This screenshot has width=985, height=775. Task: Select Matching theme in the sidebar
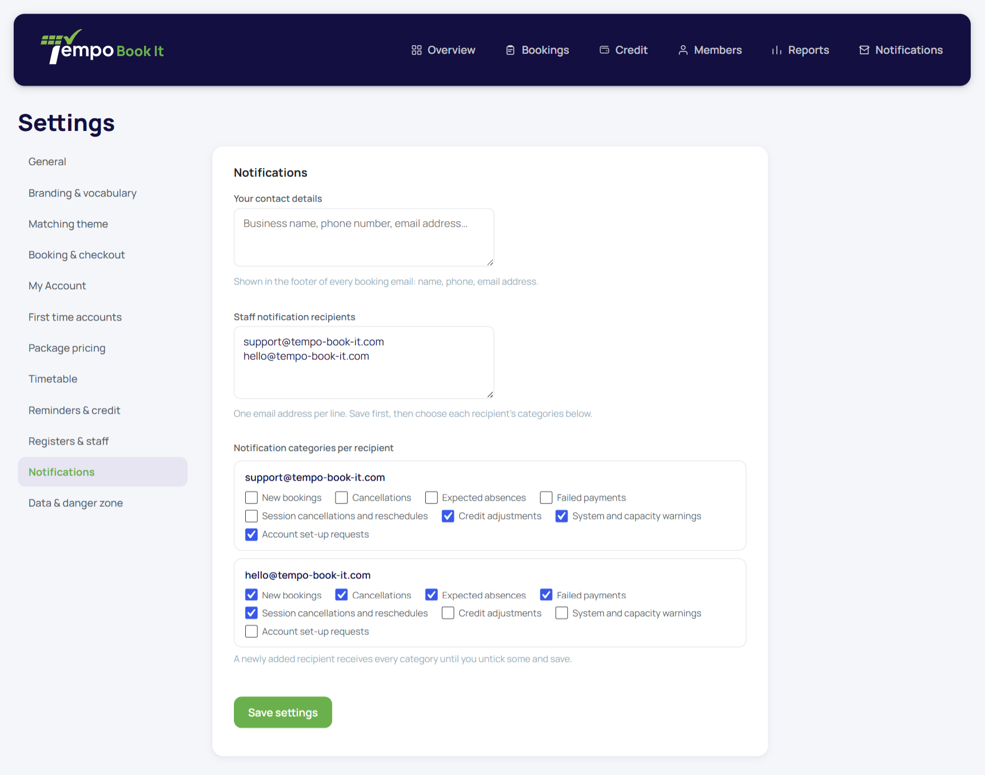coord(103,224)
